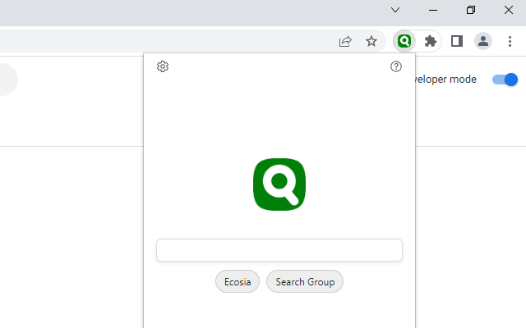Bookmark this page with the star icon
The image size is (526, 328).
click(x=371, y=41)
